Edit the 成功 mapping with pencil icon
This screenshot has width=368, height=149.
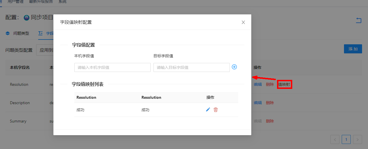[x=208, y=110]
